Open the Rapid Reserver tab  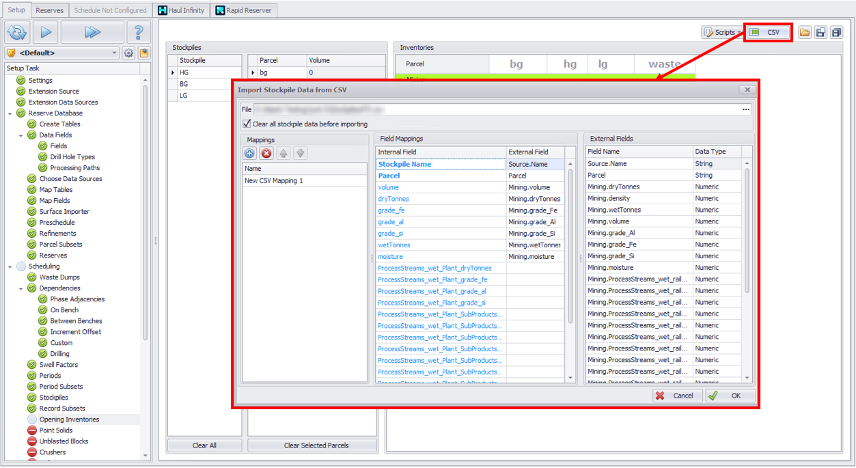tap(244, 10)
